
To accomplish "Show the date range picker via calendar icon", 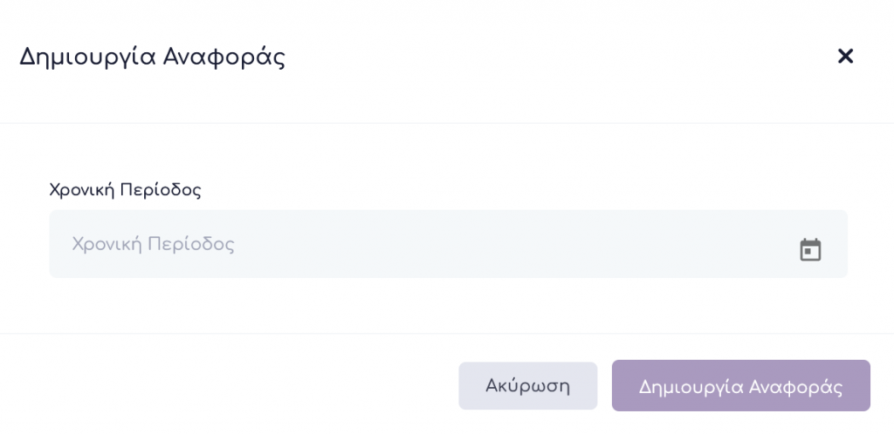I will [810, 250].
